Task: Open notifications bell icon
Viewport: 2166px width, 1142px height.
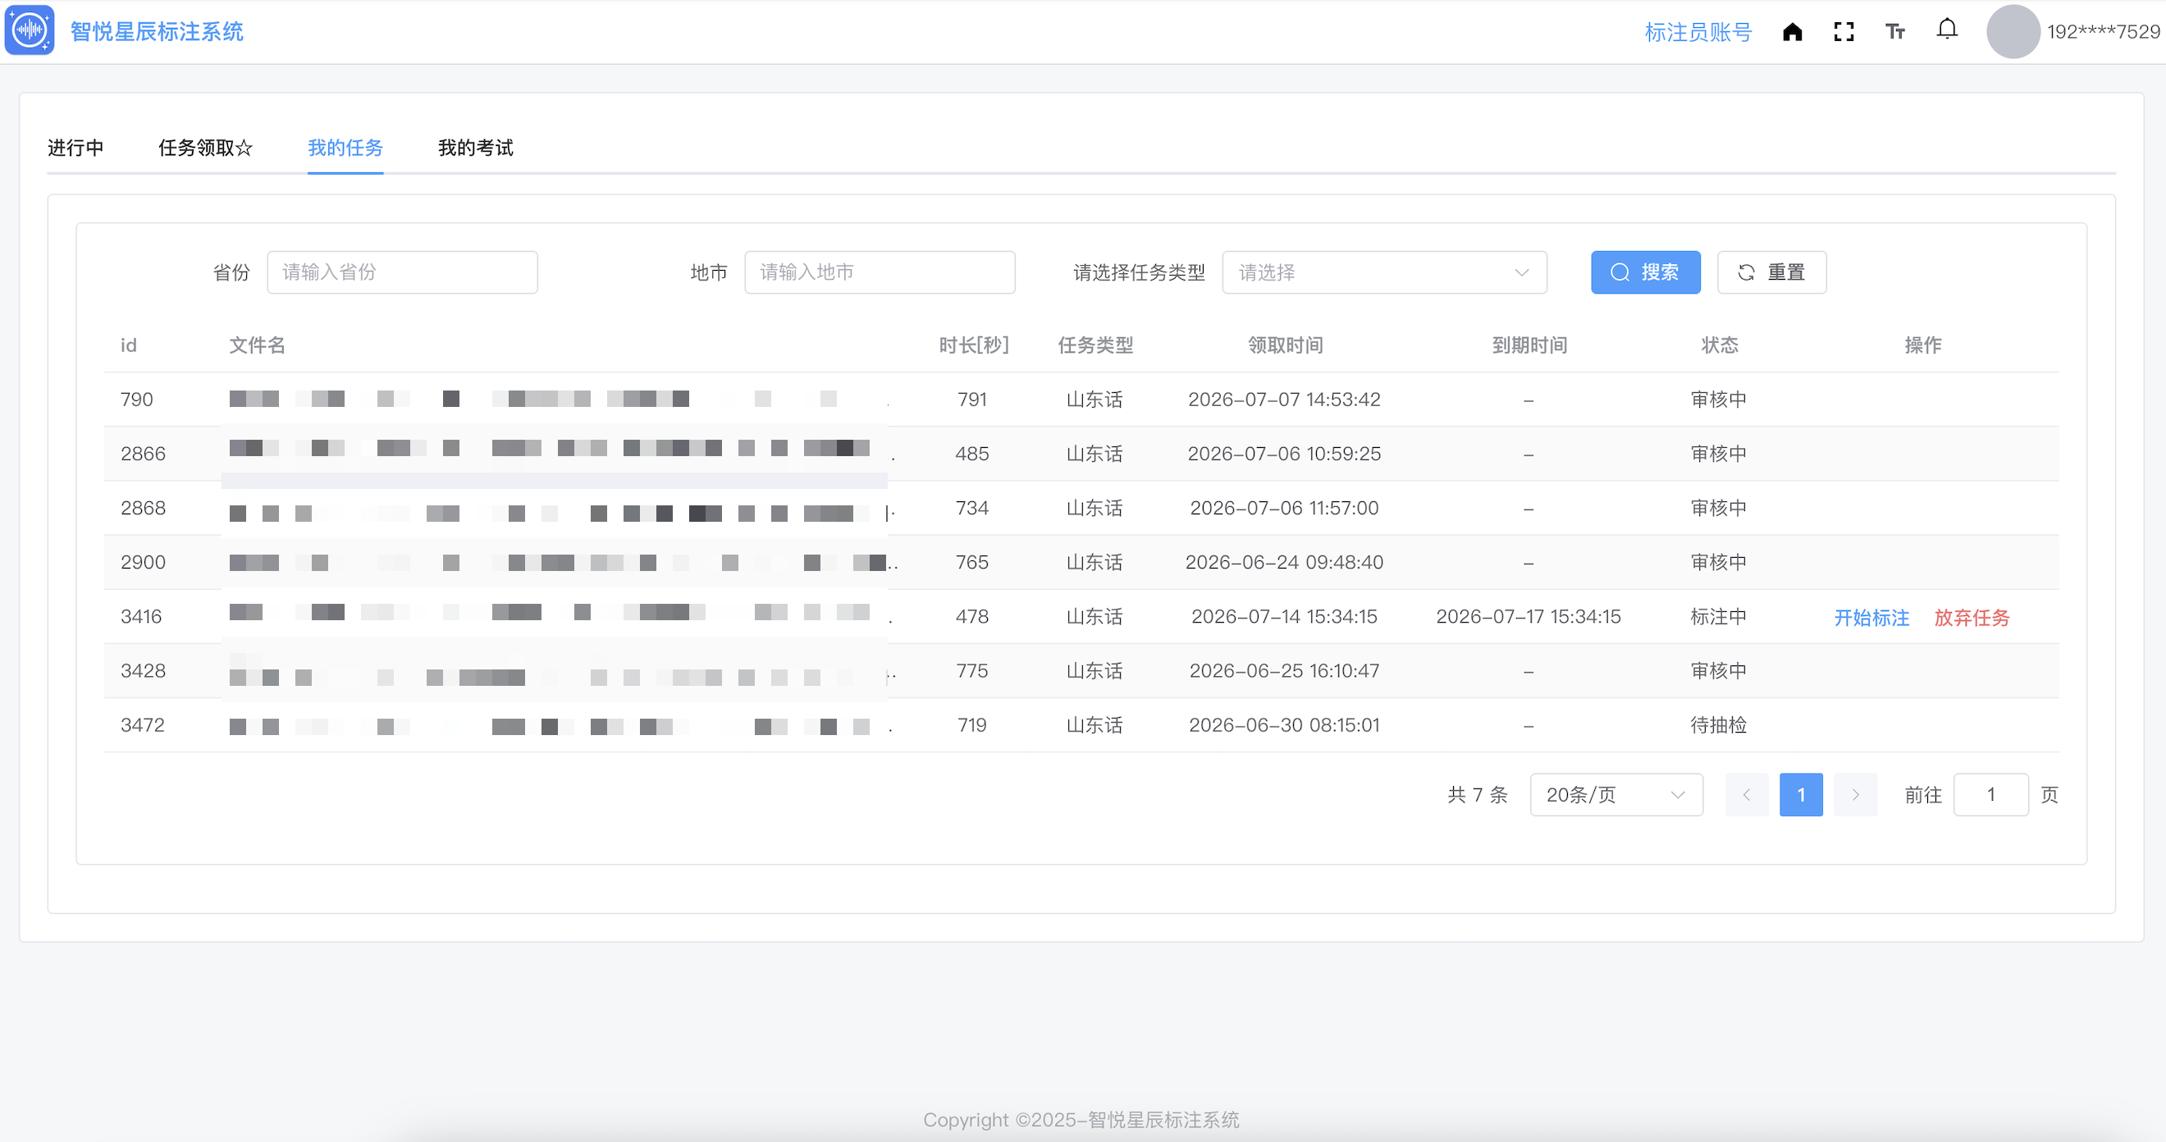Action: (1947, 30)
